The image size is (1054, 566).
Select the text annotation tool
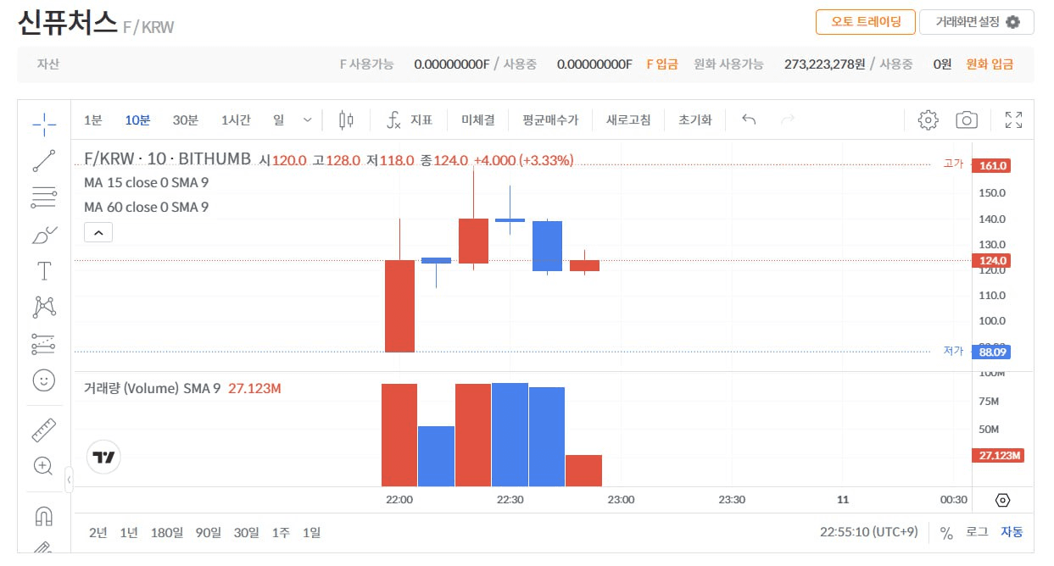(44, 271)
